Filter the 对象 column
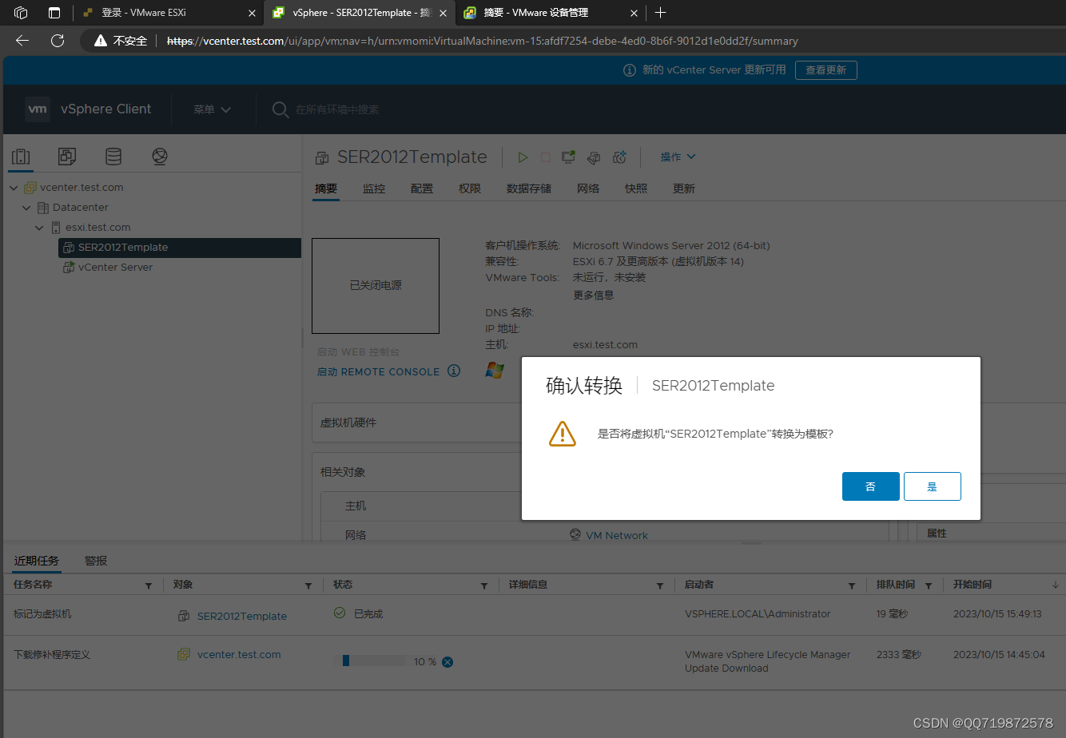 pos(308,585)
